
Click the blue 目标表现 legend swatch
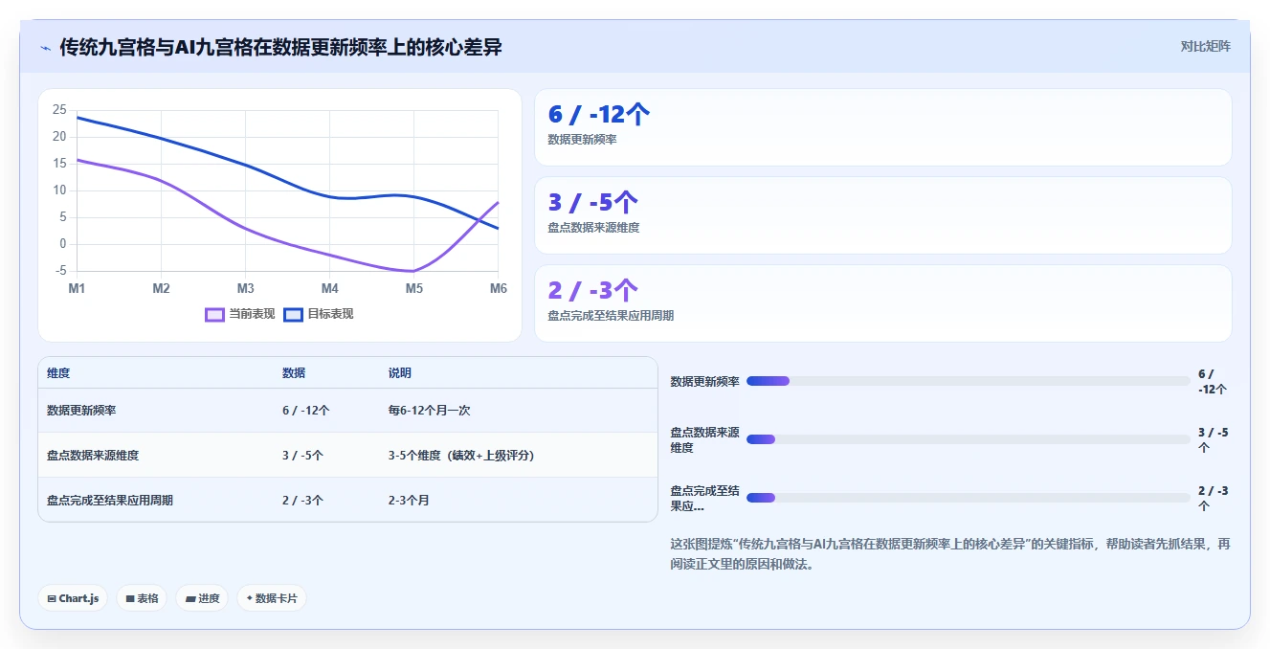click(294, 314)
